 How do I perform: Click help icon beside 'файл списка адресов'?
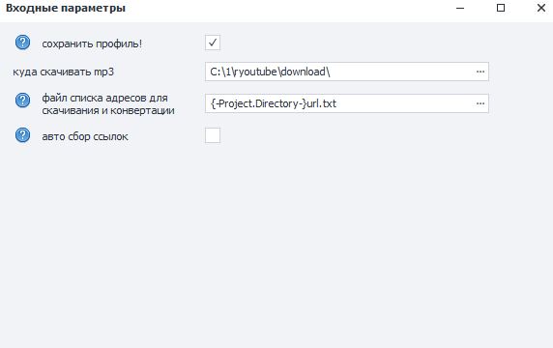click(22, 101)
